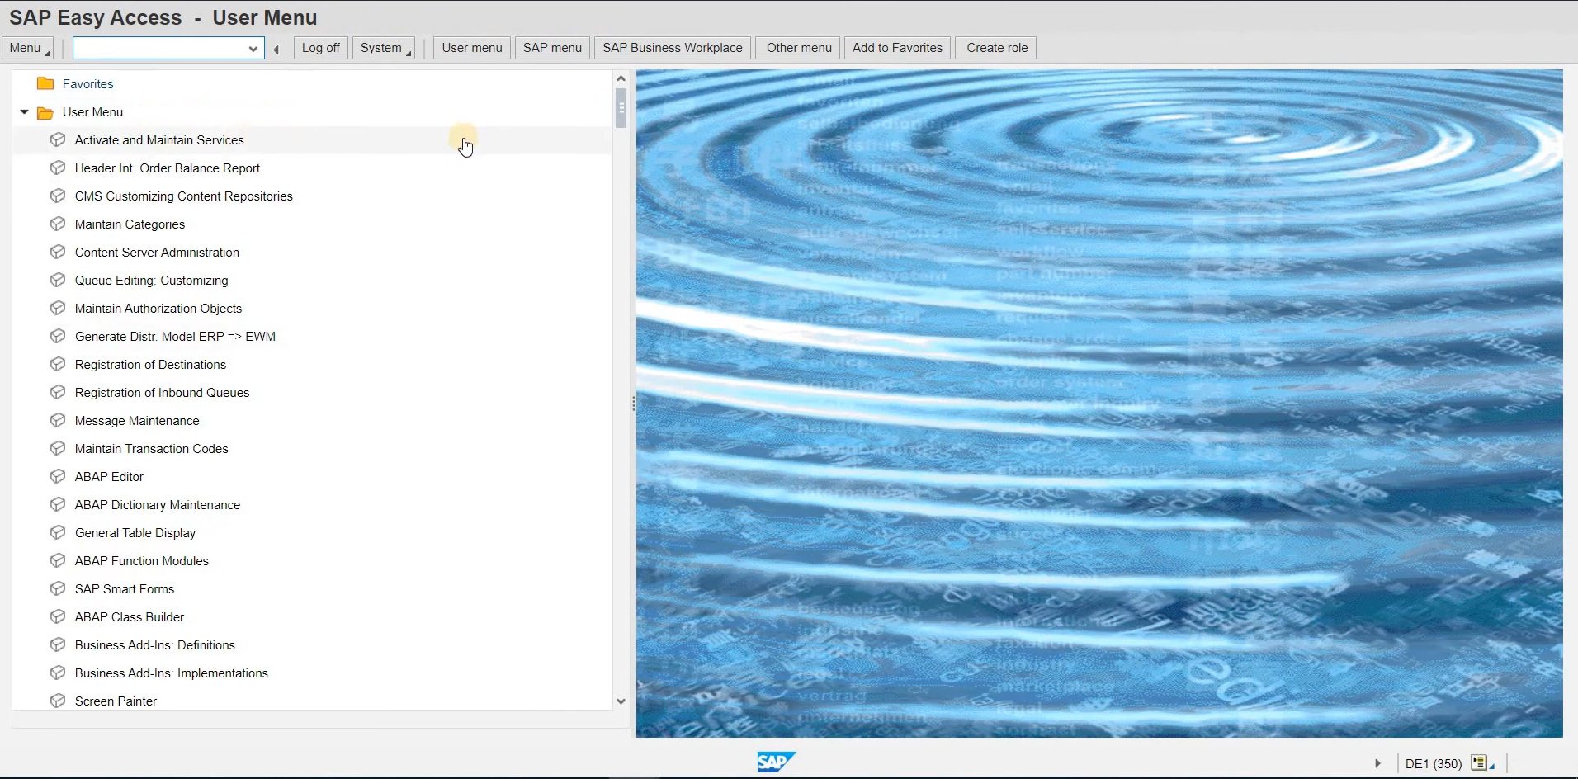Click the SAP logo in the footer
This screenshot has height=779, width=1578.
pyautogui.click(x=775, y=762)
